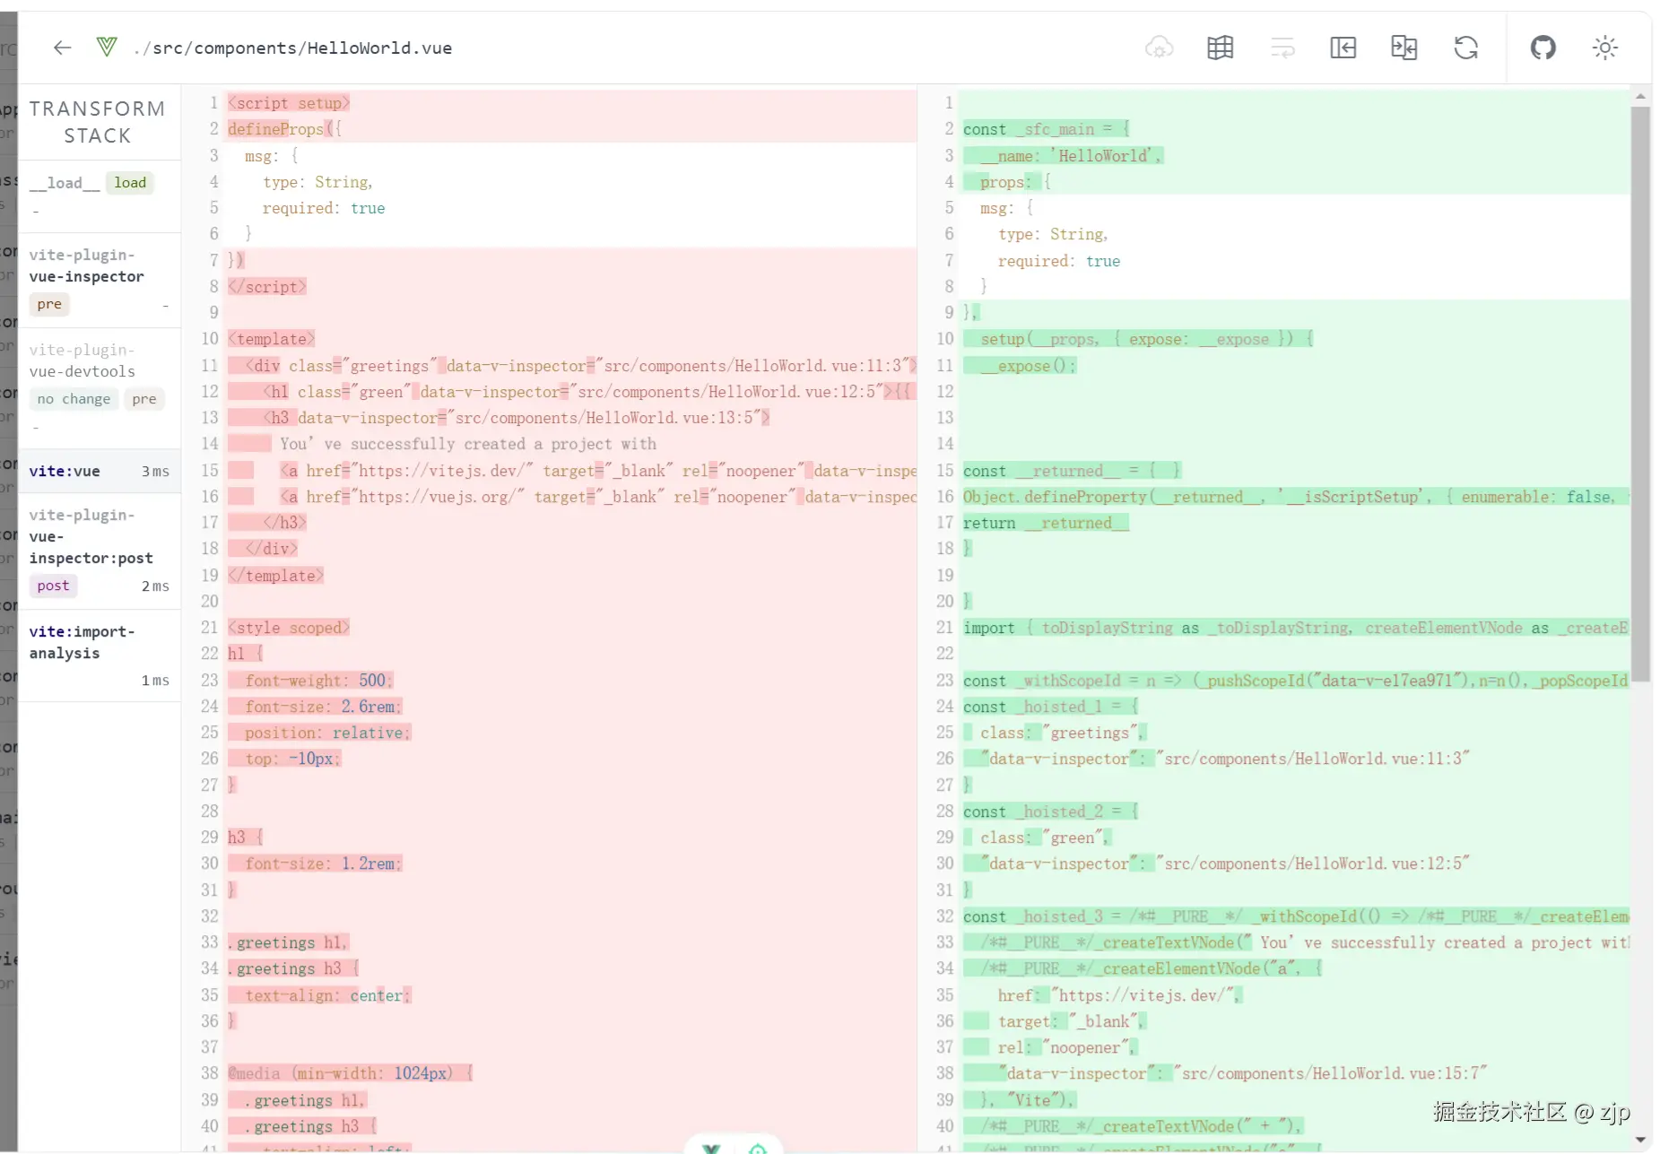
Task: Open the GitHub repository icon
Action: [x=1543, y=48]
